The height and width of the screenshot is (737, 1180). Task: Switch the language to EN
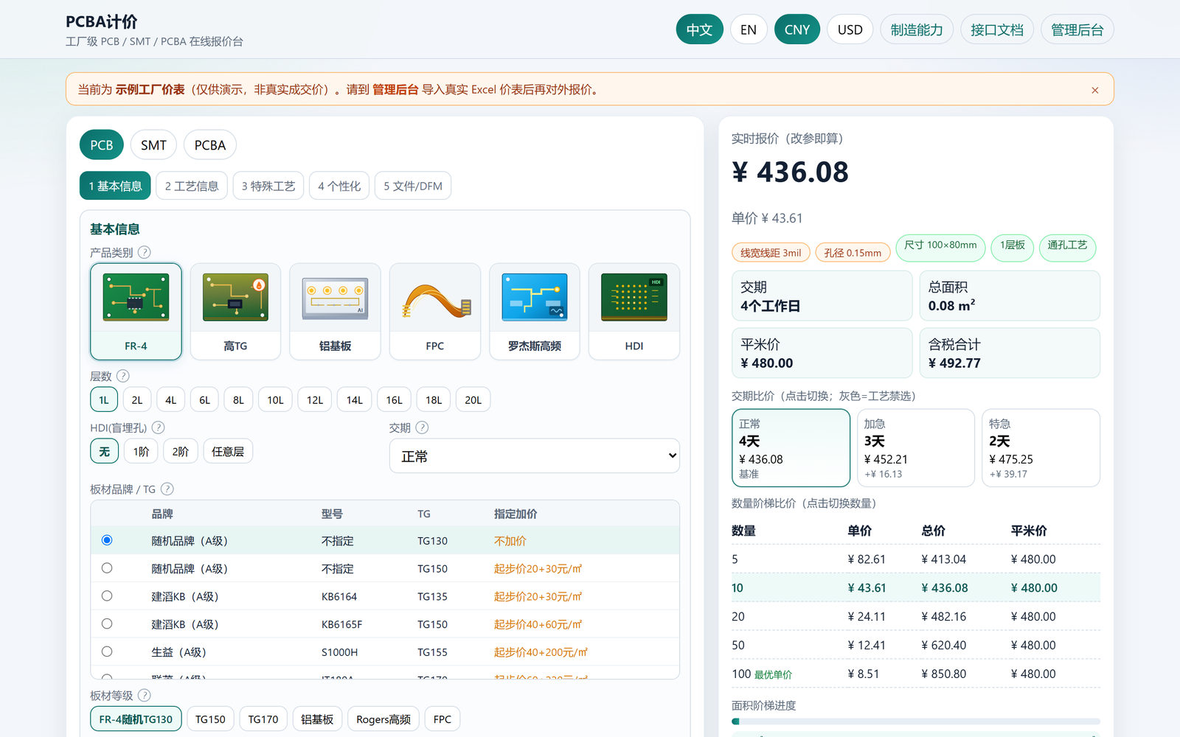(x=749, y=29)
